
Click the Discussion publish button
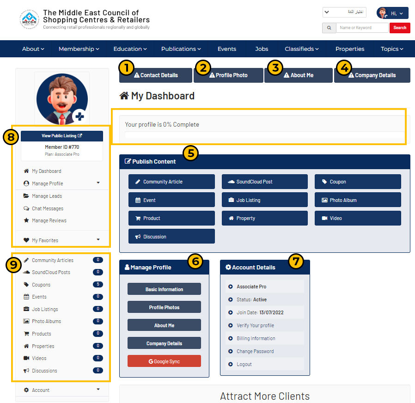[171, 236]
